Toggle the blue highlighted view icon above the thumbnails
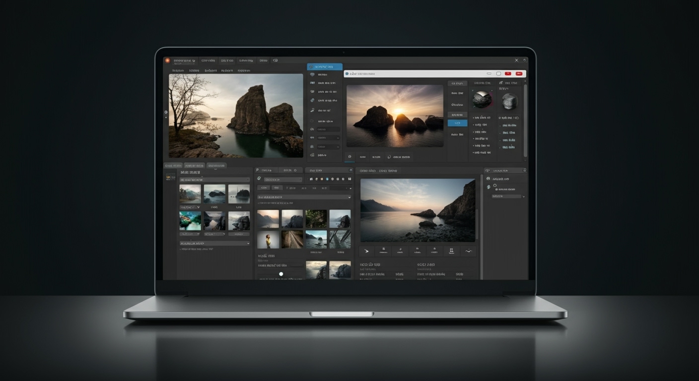This screenshot has width=699, height=381. pos(327,179)
